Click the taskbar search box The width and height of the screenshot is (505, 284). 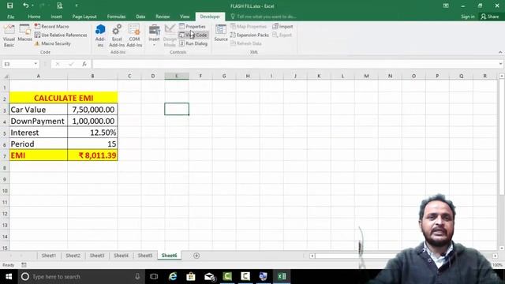click(80, 277)
